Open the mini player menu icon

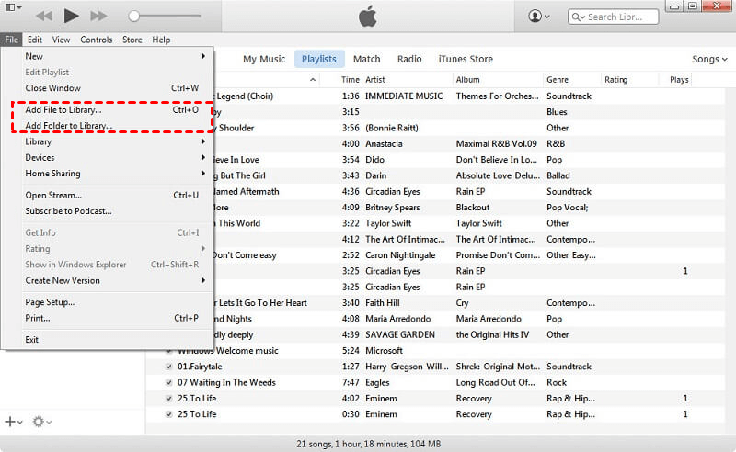(13, 7)
